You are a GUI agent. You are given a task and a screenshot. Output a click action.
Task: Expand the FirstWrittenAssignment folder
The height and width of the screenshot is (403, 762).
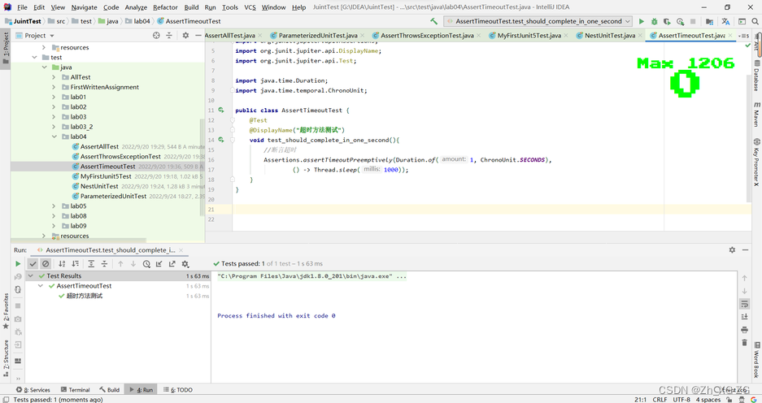tap(54, 87)
